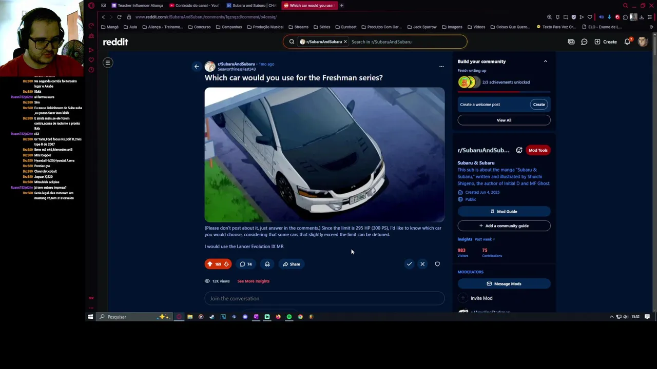Remove the post with the X moderation icon
The height and width of the screenshot is (369, 657).
click(422, 264)
